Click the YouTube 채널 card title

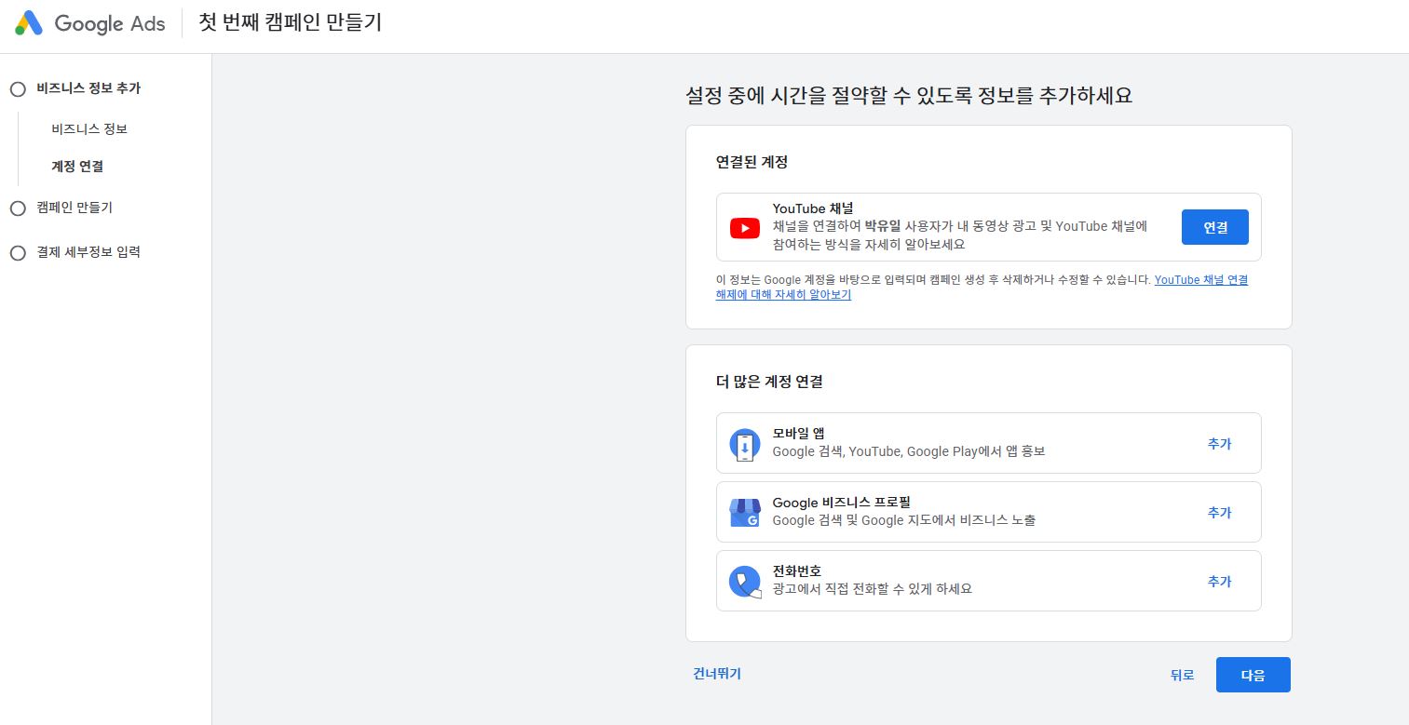(x=813, y=208)
